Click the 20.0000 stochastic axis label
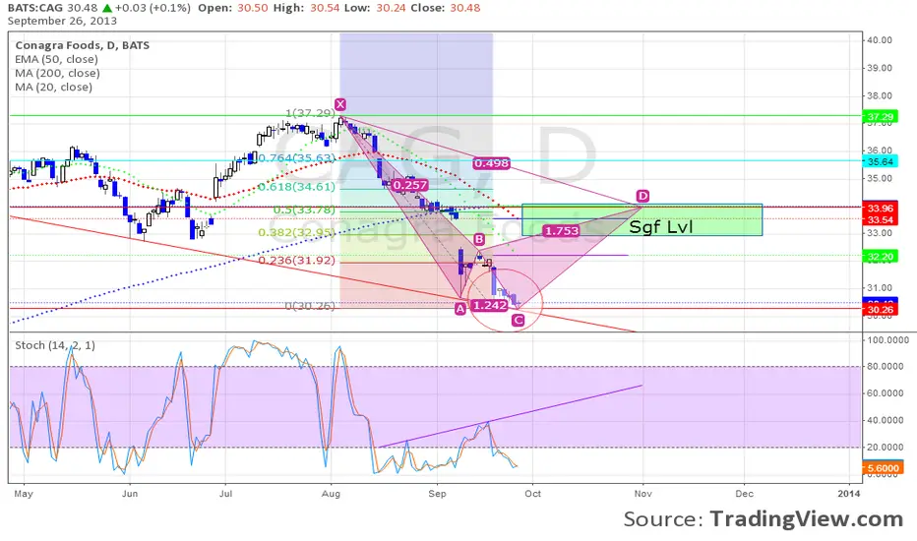 click(x=887, y=448)
